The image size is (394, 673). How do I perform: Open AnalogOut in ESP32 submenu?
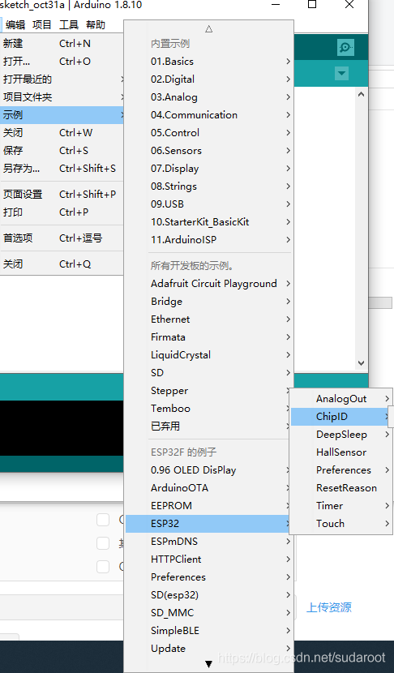[341, 399]
